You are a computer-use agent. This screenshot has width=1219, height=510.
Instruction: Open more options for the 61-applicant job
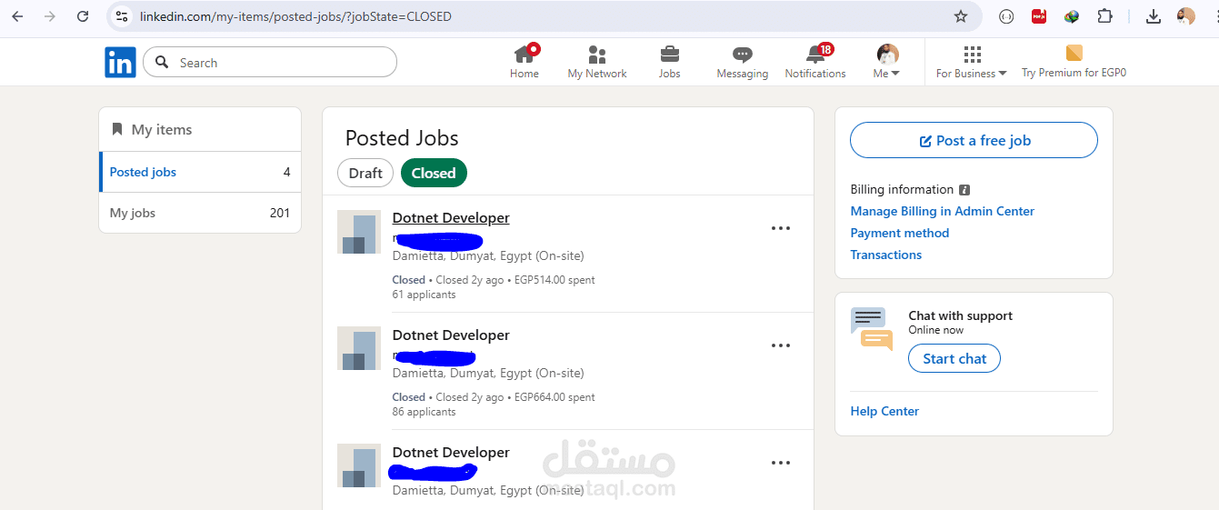[781, 228]
